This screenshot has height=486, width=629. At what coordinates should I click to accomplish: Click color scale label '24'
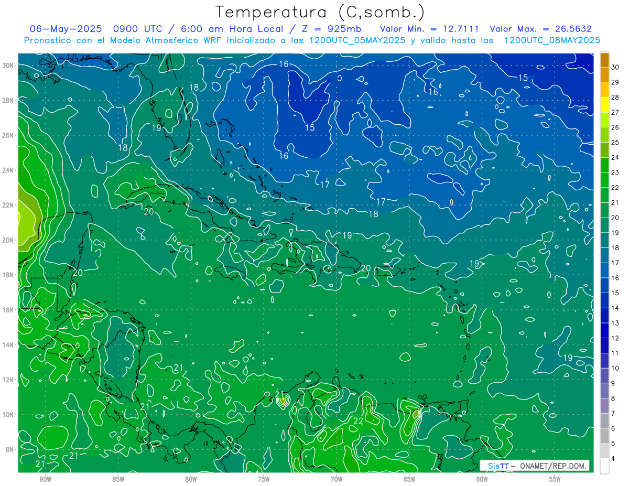[615, 157]
